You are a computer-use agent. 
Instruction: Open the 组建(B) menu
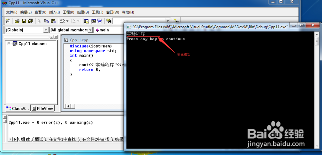pyautogui.click(x=83, y=12)
